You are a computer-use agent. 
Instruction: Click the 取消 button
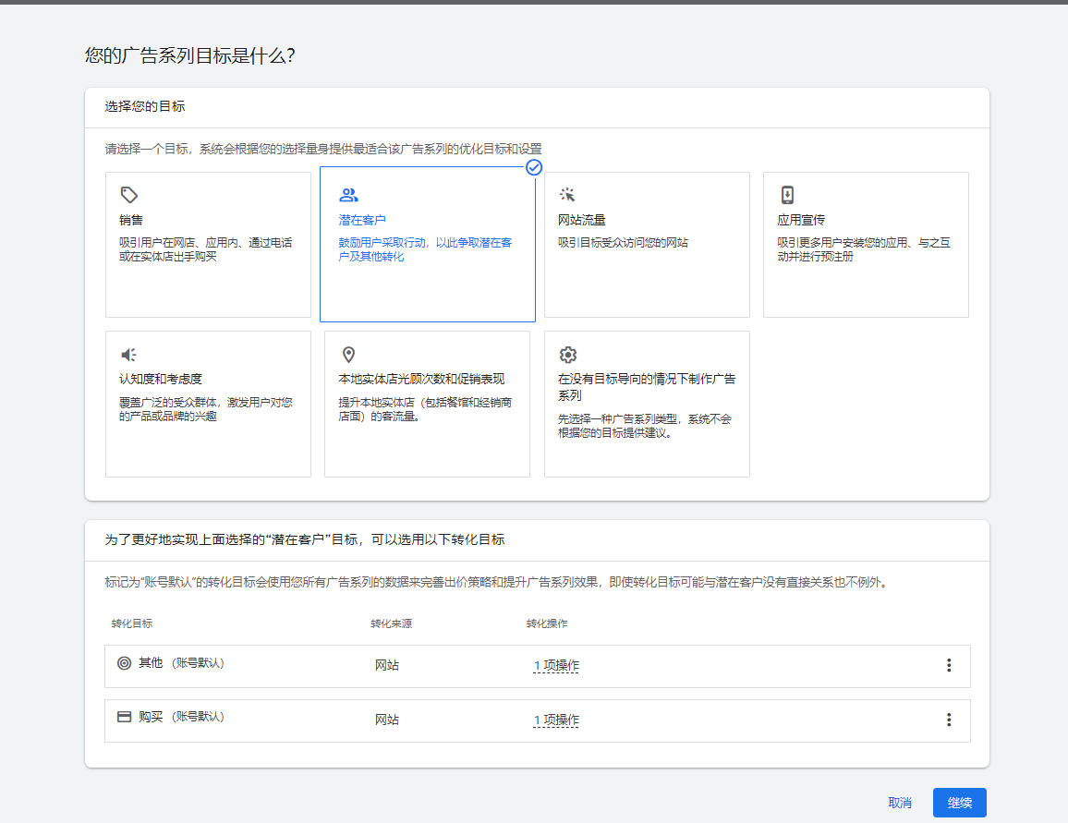900,803
